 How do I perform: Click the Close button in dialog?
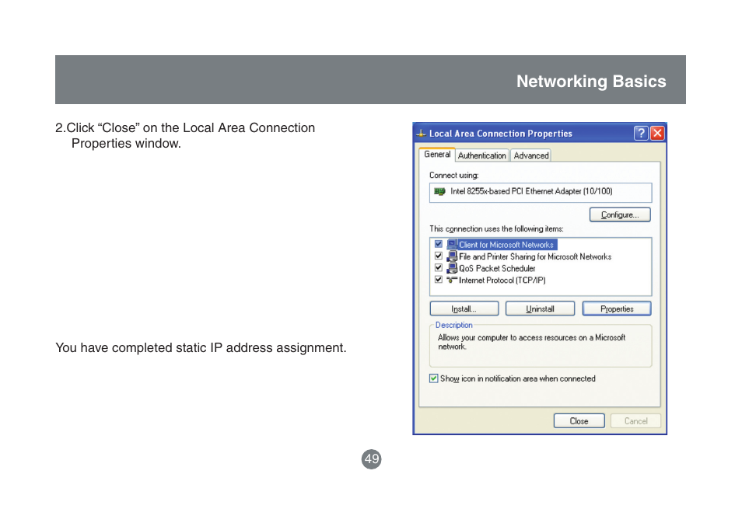point(579,420)
